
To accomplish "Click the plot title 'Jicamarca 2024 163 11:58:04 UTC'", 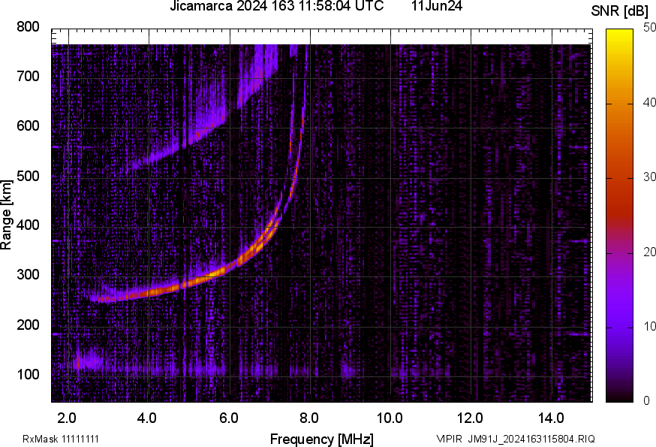I will coord(276,6).
